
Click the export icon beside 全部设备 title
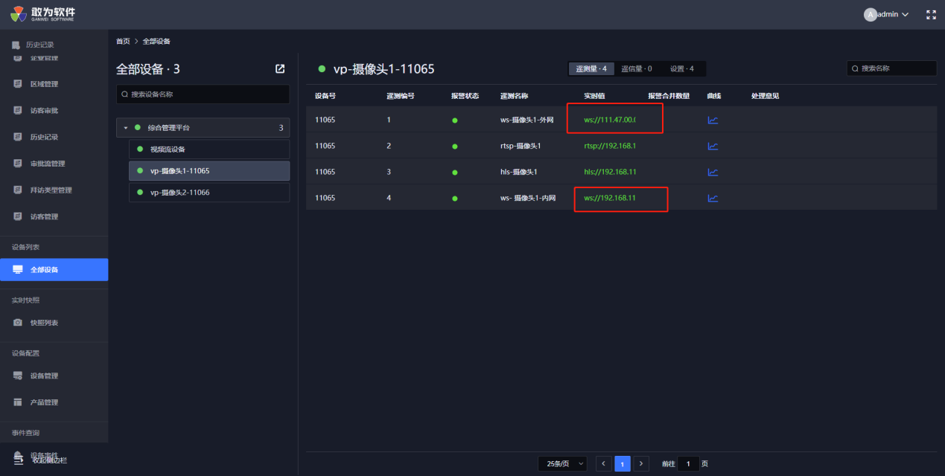[x=280, y=69]
